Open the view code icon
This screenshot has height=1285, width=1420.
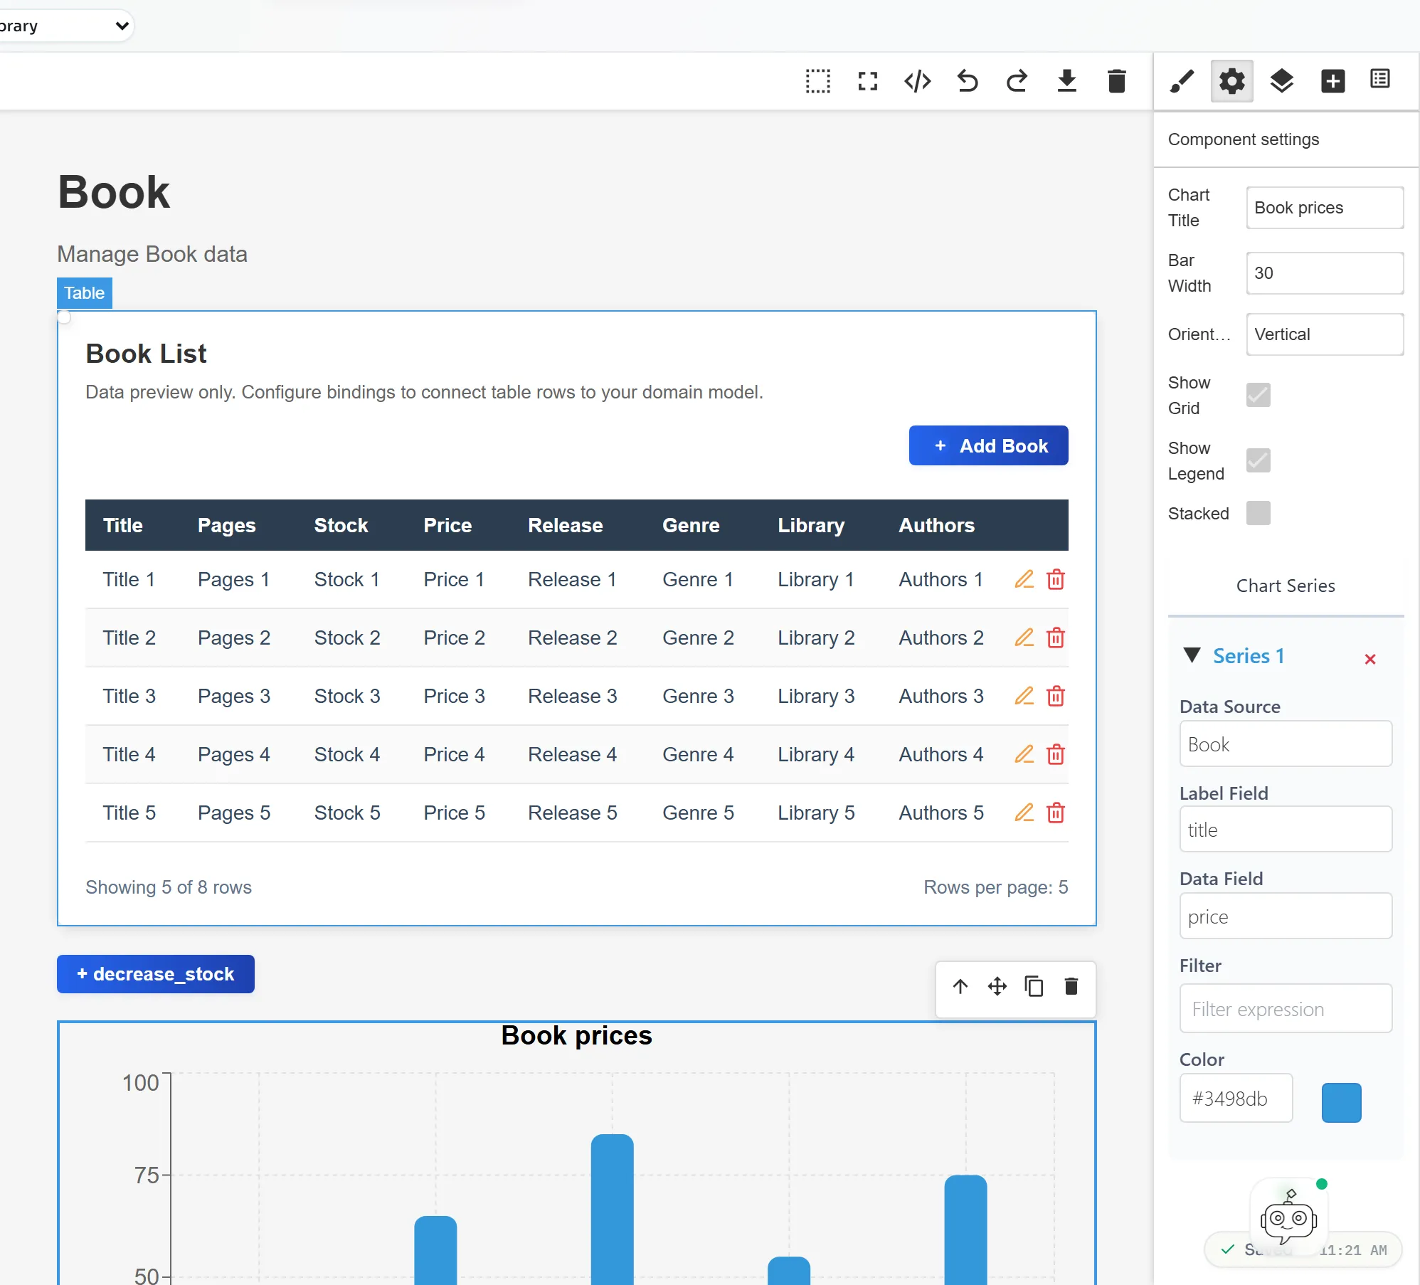coord(918,81)
